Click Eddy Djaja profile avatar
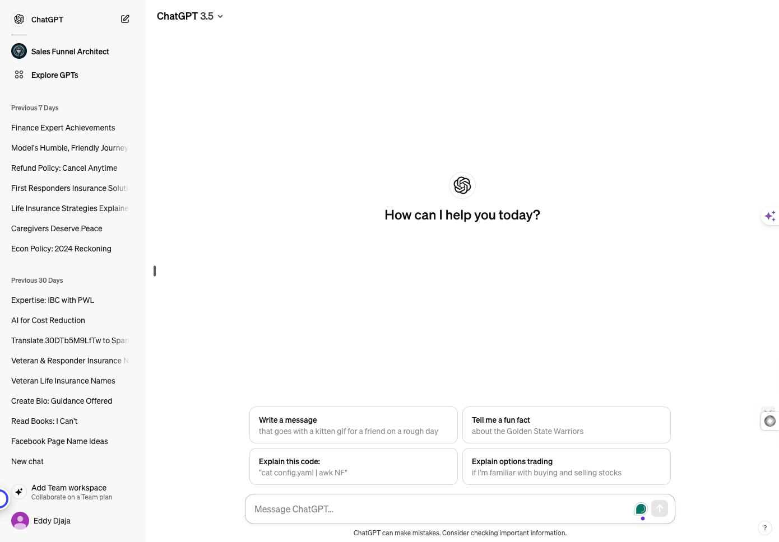This screenshot has width=779, height=542. click(20, 521)
